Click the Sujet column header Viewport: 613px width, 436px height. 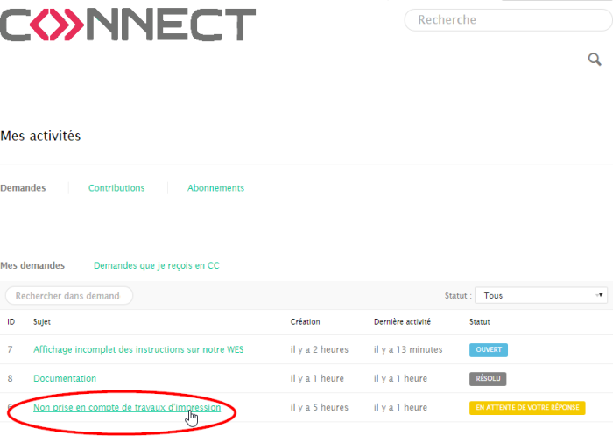pyautogui.click(x=42, y=322)
